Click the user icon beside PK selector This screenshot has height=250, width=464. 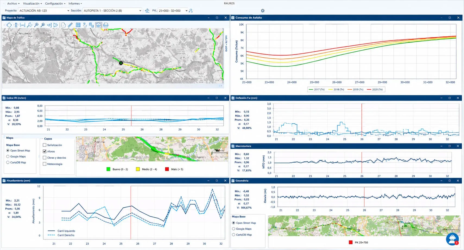click(x=191, y=11)
